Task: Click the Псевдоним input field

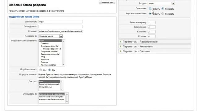Action: pos(60,27)
